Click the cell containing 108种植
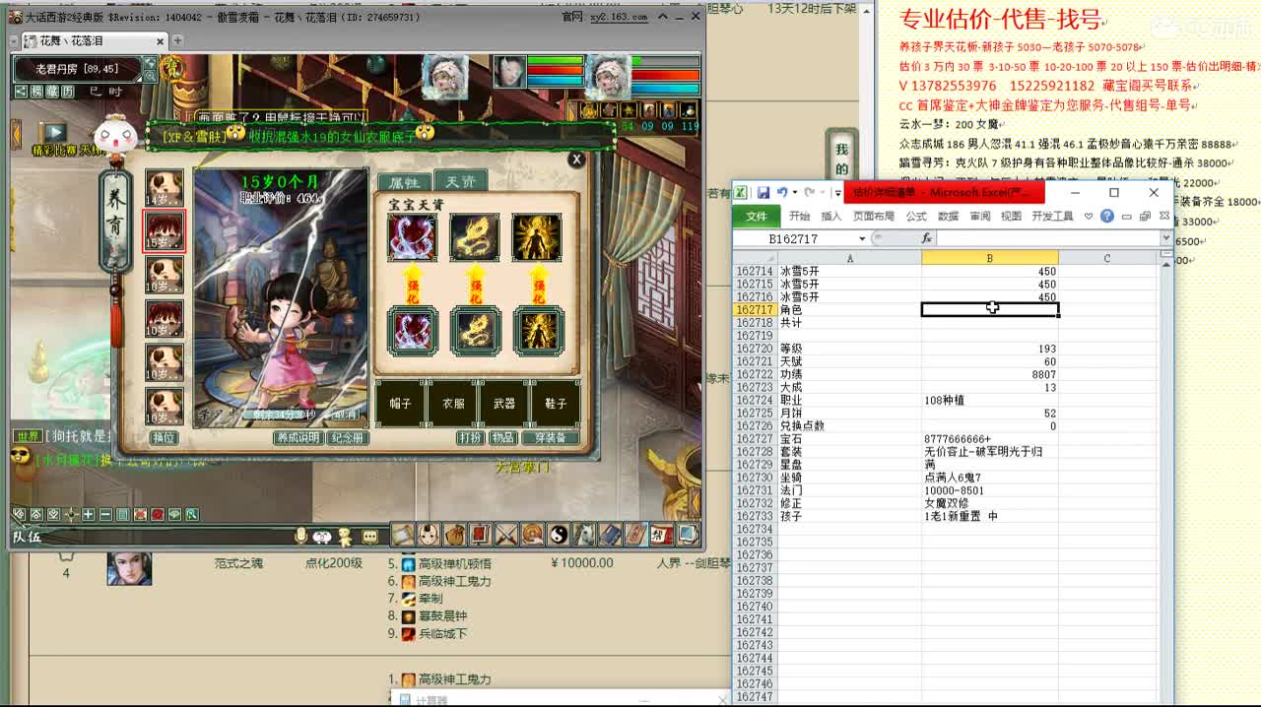Viewport: 1261px width, 707px height. [990, 400]
